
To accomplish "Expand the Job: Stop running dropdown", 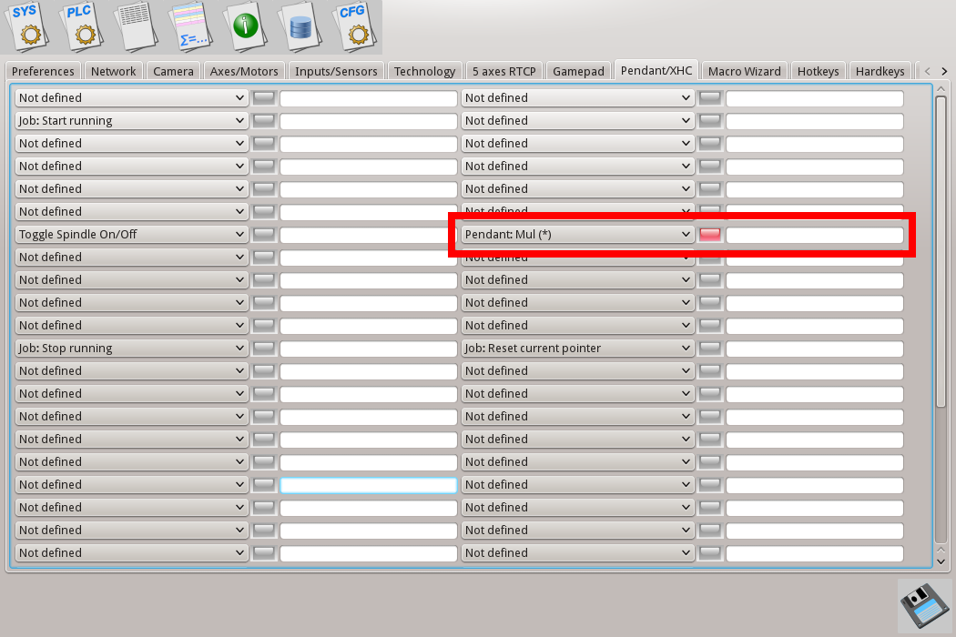I will coord(132,349).
